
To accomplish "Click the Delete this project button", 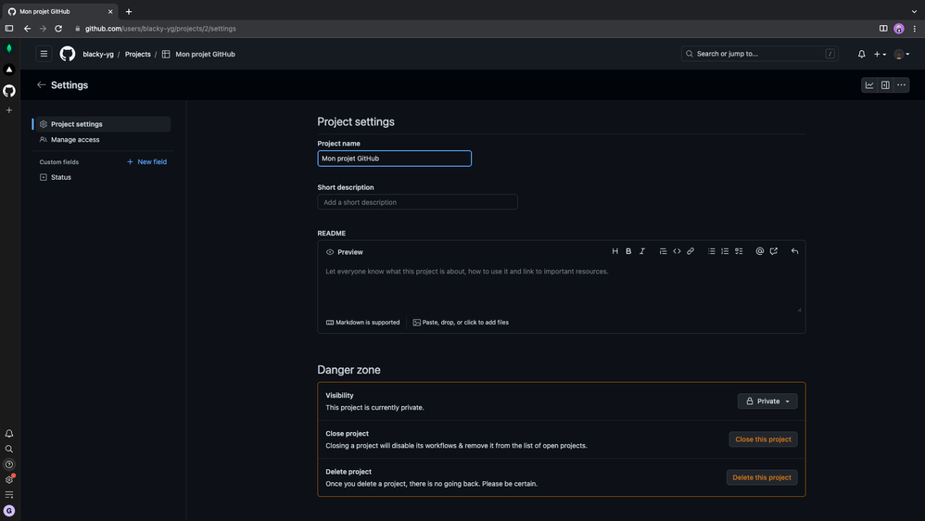I will (762, 477).
